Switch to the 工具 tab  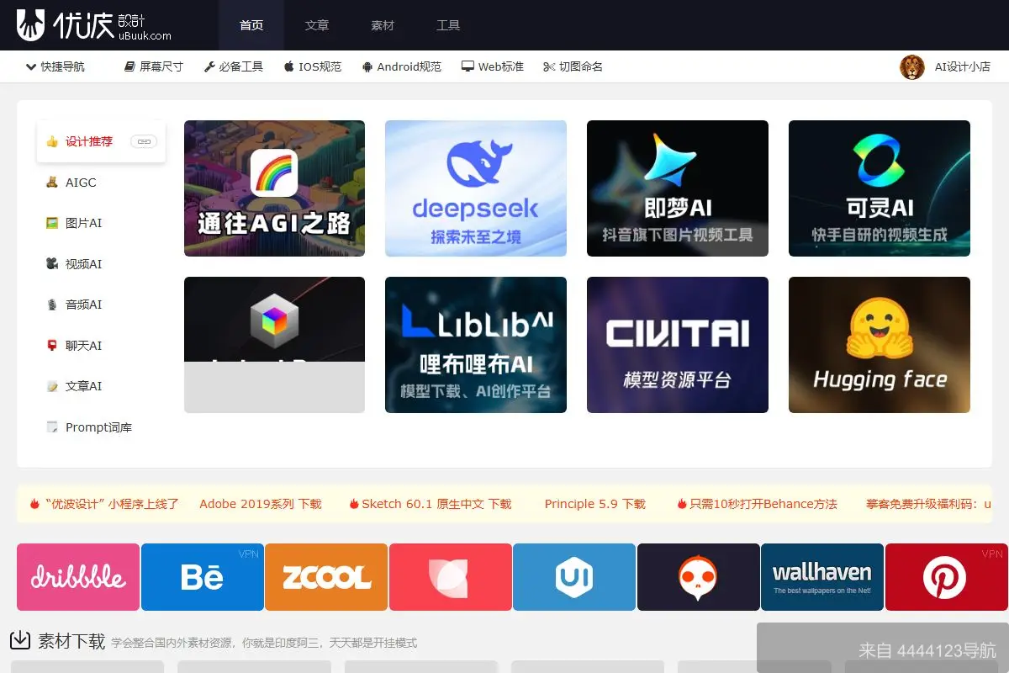click(x=448, y=25)
